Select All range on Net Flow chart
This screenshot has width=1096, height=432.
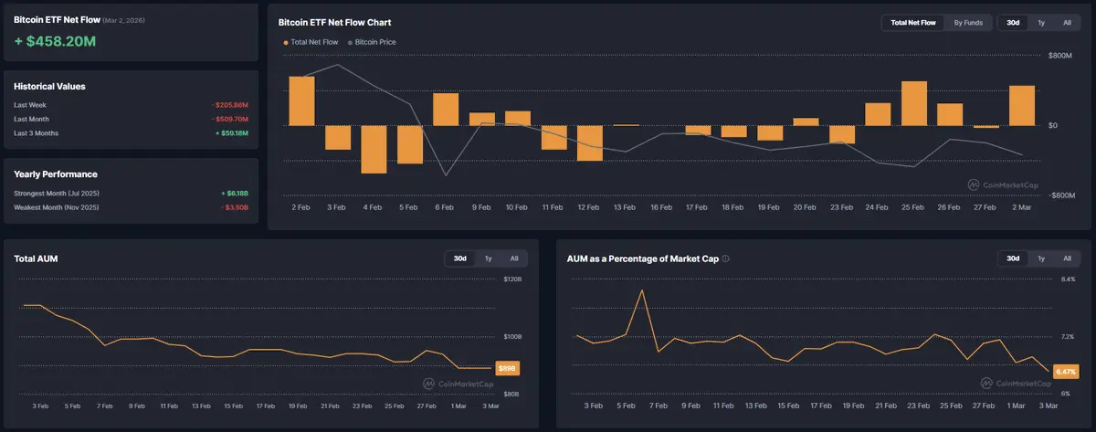click(x=1067, y=23)
